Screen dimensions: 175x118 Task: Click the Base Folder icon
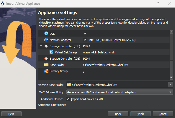[x=46, y=65]
